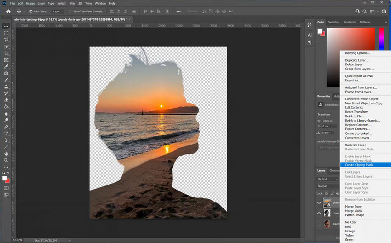Select the Crop tool
This screenshot has height=243, width=391.
pyautogui.click(x=6, y=53)
